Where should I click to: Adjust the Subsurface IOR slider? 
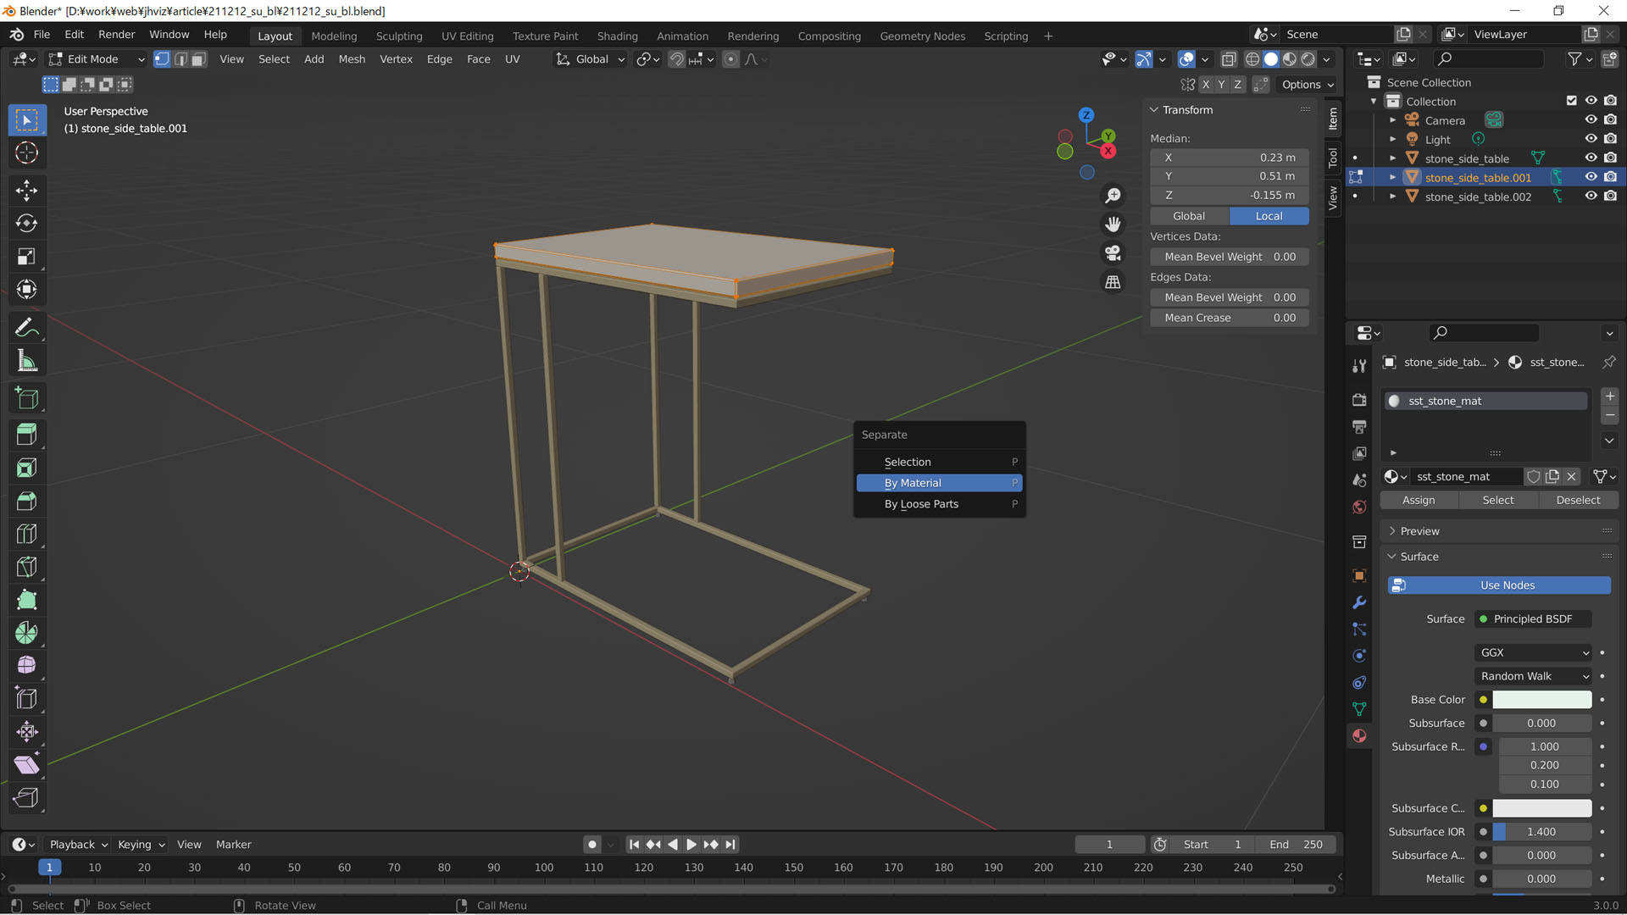[1541, 832]
